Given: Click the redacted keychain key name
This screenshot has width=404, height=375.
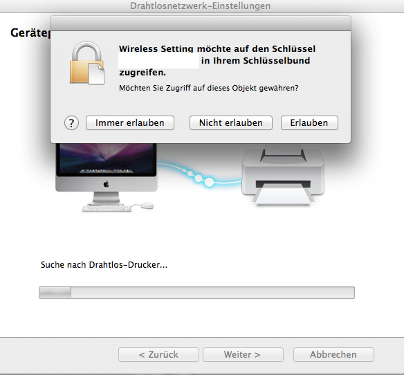Looking at the screenshot, I should point(158,61).
